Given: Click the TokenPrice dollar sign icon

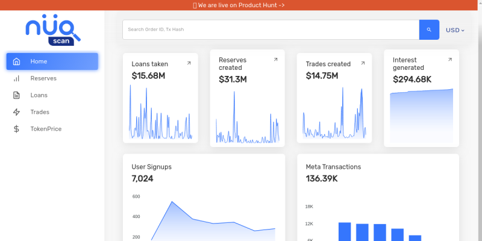Looking at the screenshot, I should [x=17, y=129].
